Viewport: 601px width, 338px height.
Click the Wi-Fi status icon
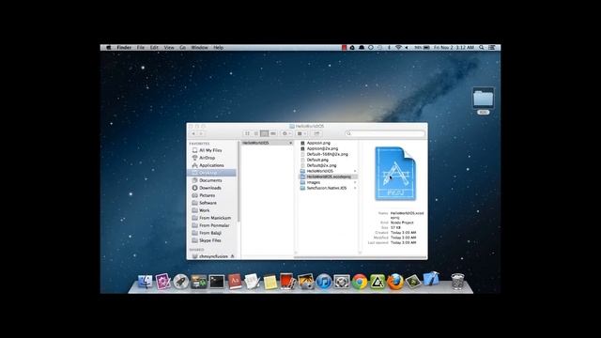pyautogui.click(x=398, y=48)
